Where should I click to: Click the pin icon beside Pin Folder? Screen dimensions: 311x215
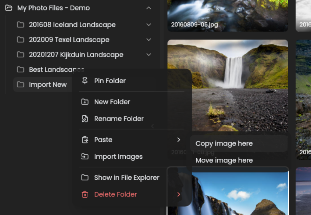85,81
